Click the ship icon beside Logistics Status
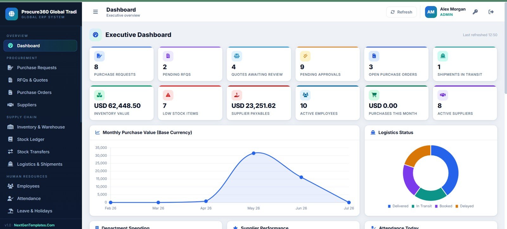 pyautogui.click(x=373, y=133)
